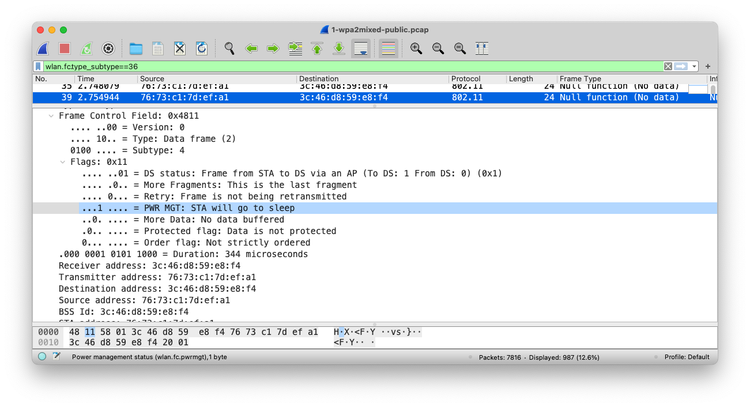This screenshot has height=407, width=750.
Task: Open the expert information indicator in the status bar
Action: pyautogui.click(x=42, y=357)
